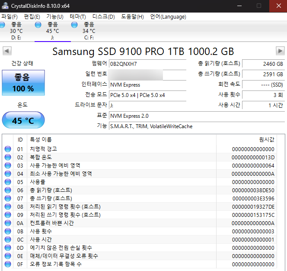
Task: Click status orb for attribute 0B 사용 횟수
Action: [8, 231]
